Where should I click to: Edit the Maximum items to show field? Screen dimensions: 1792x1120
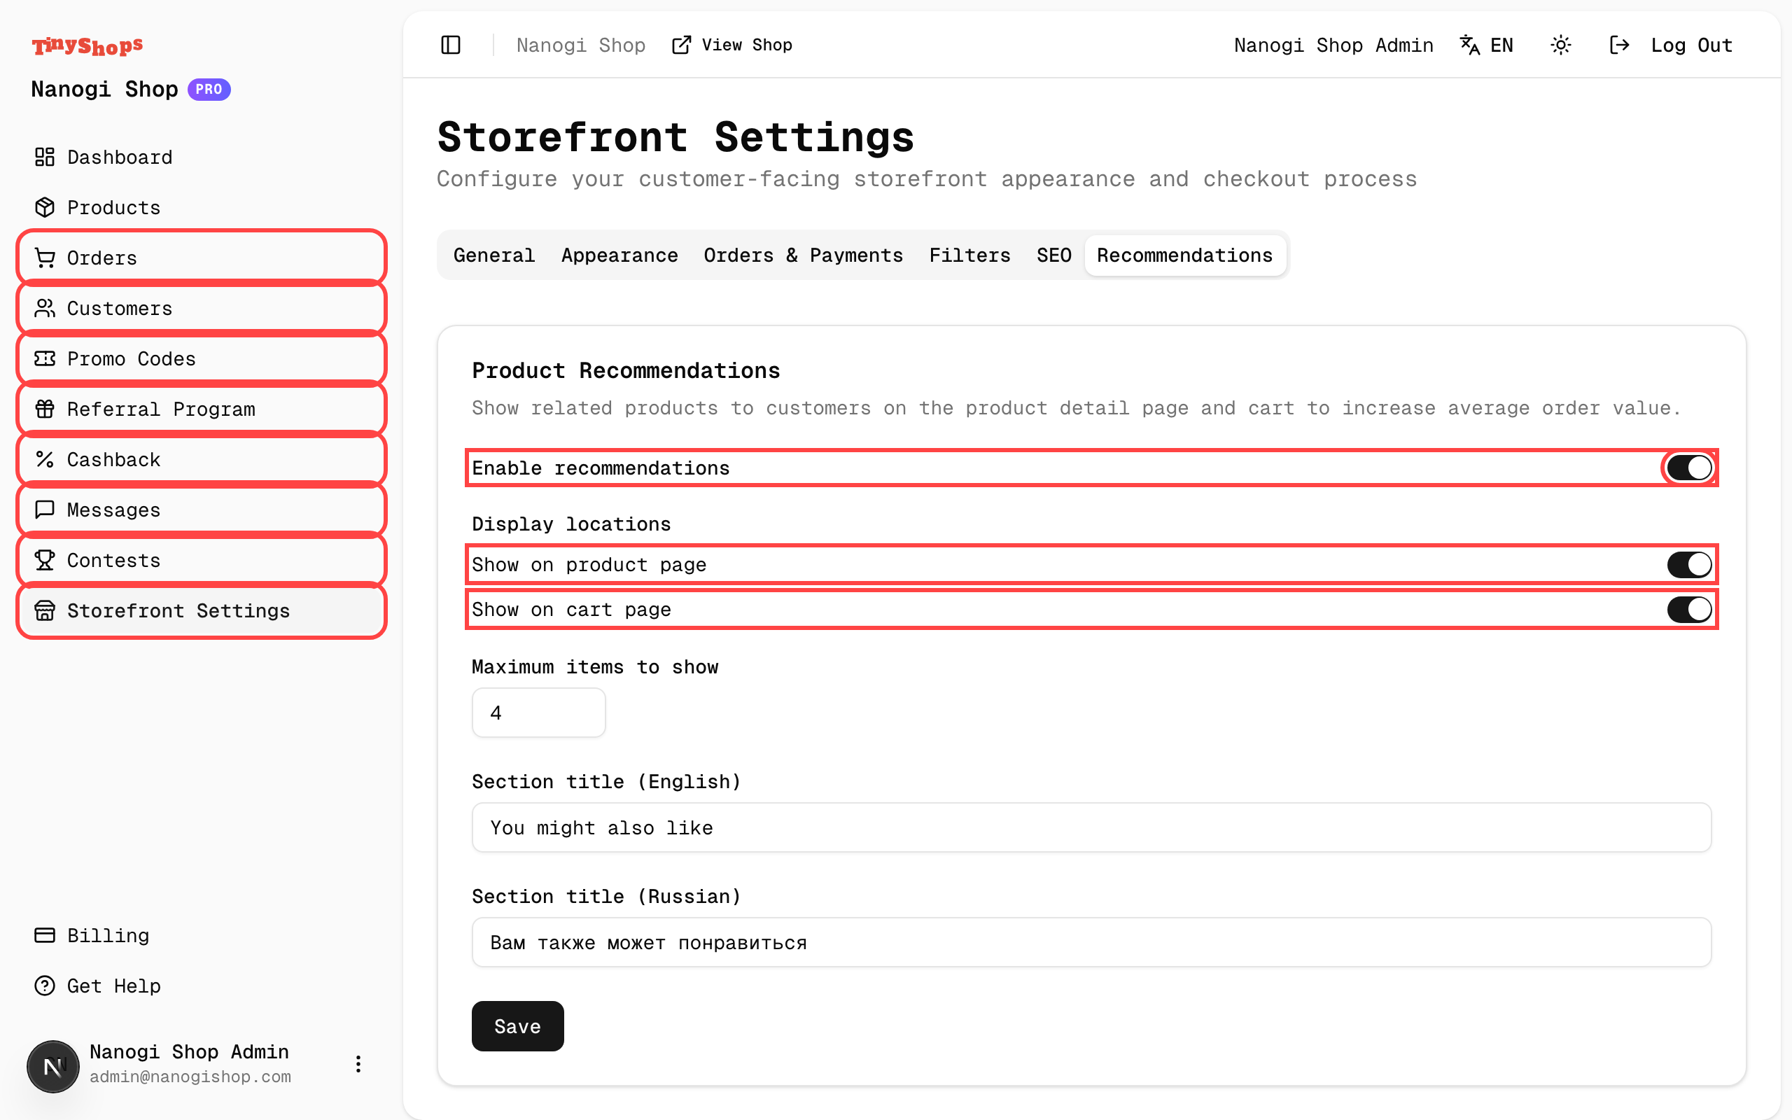point(538,712)
